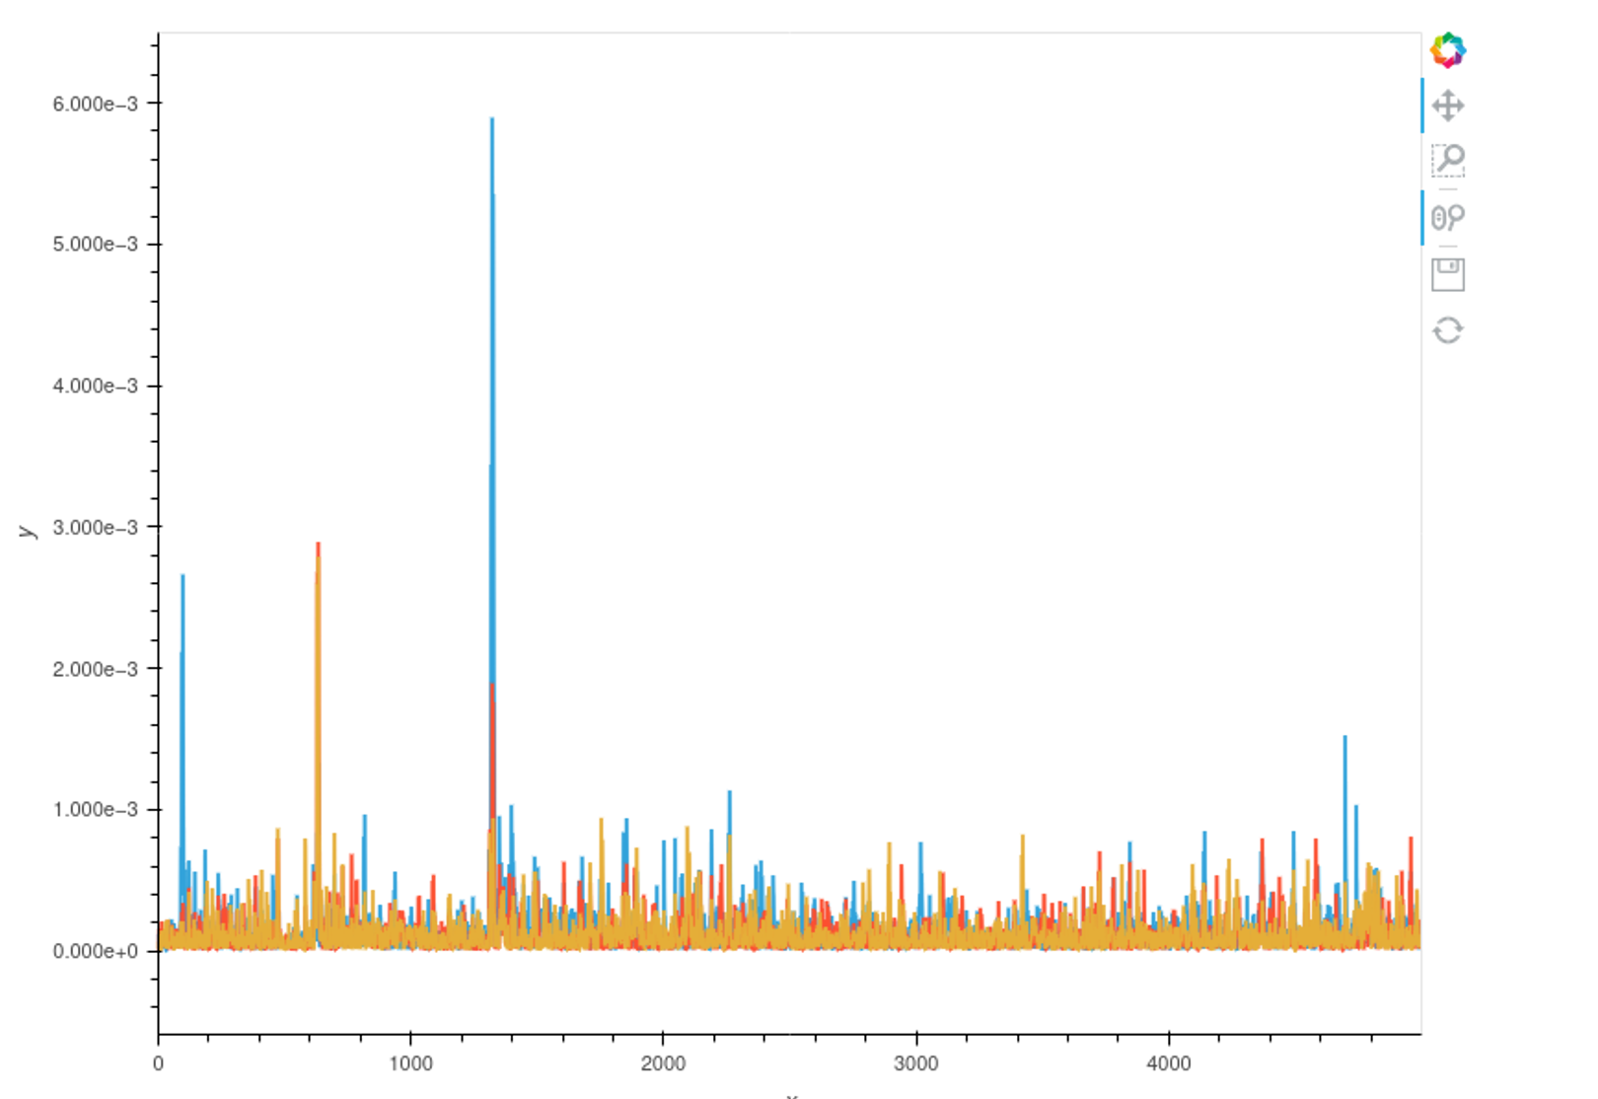Click the Reset view icon

click(x=1447, y=330)
